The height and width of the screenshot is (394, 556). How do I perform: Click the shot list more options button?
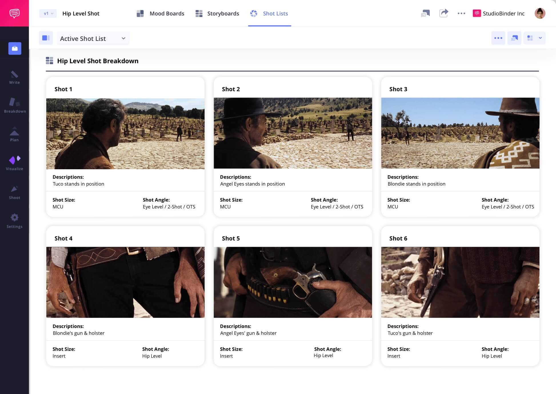498,38
